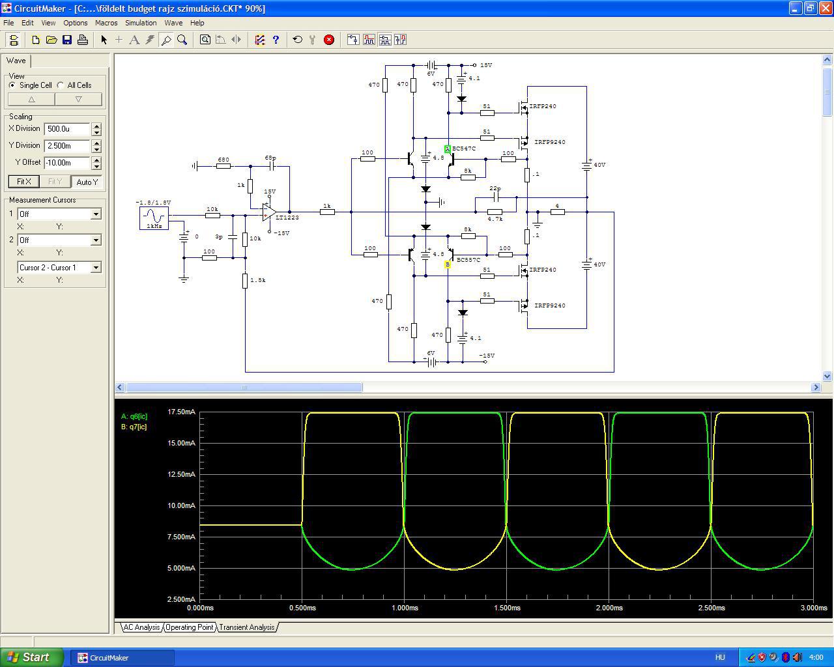This screenshot has height=667, width=834.
Task: Click the Save (floppy disk) toolbar icon
Action: pos(67,40)
